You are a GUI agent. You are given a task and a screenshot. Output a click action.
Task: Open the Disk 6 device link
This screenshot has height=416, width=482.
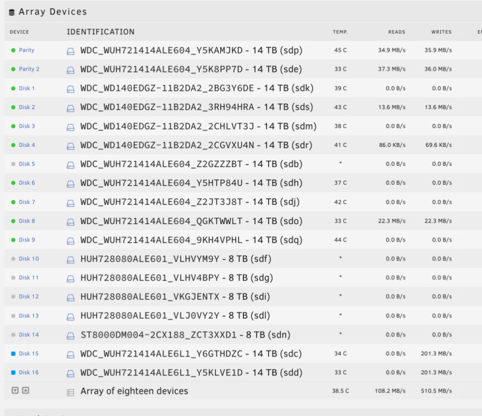click(x=27, y=182)
